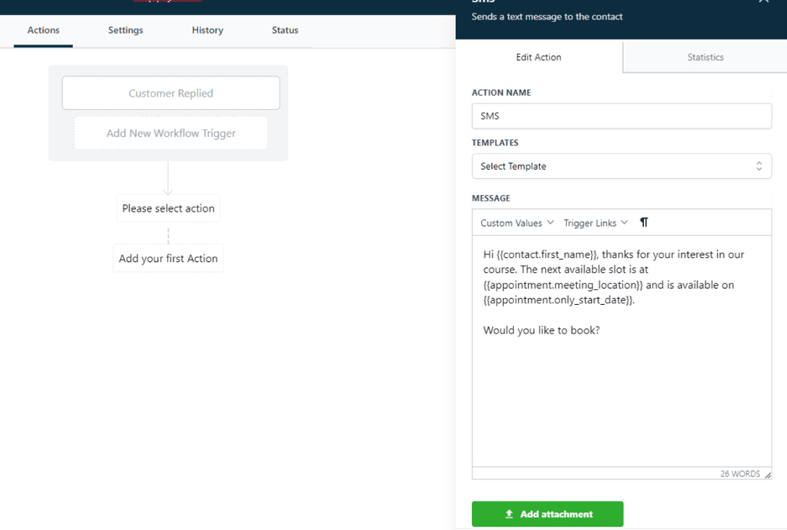787x530 pixels.
Task: Click the green Add attachment button
Action: tap(547, 514)
